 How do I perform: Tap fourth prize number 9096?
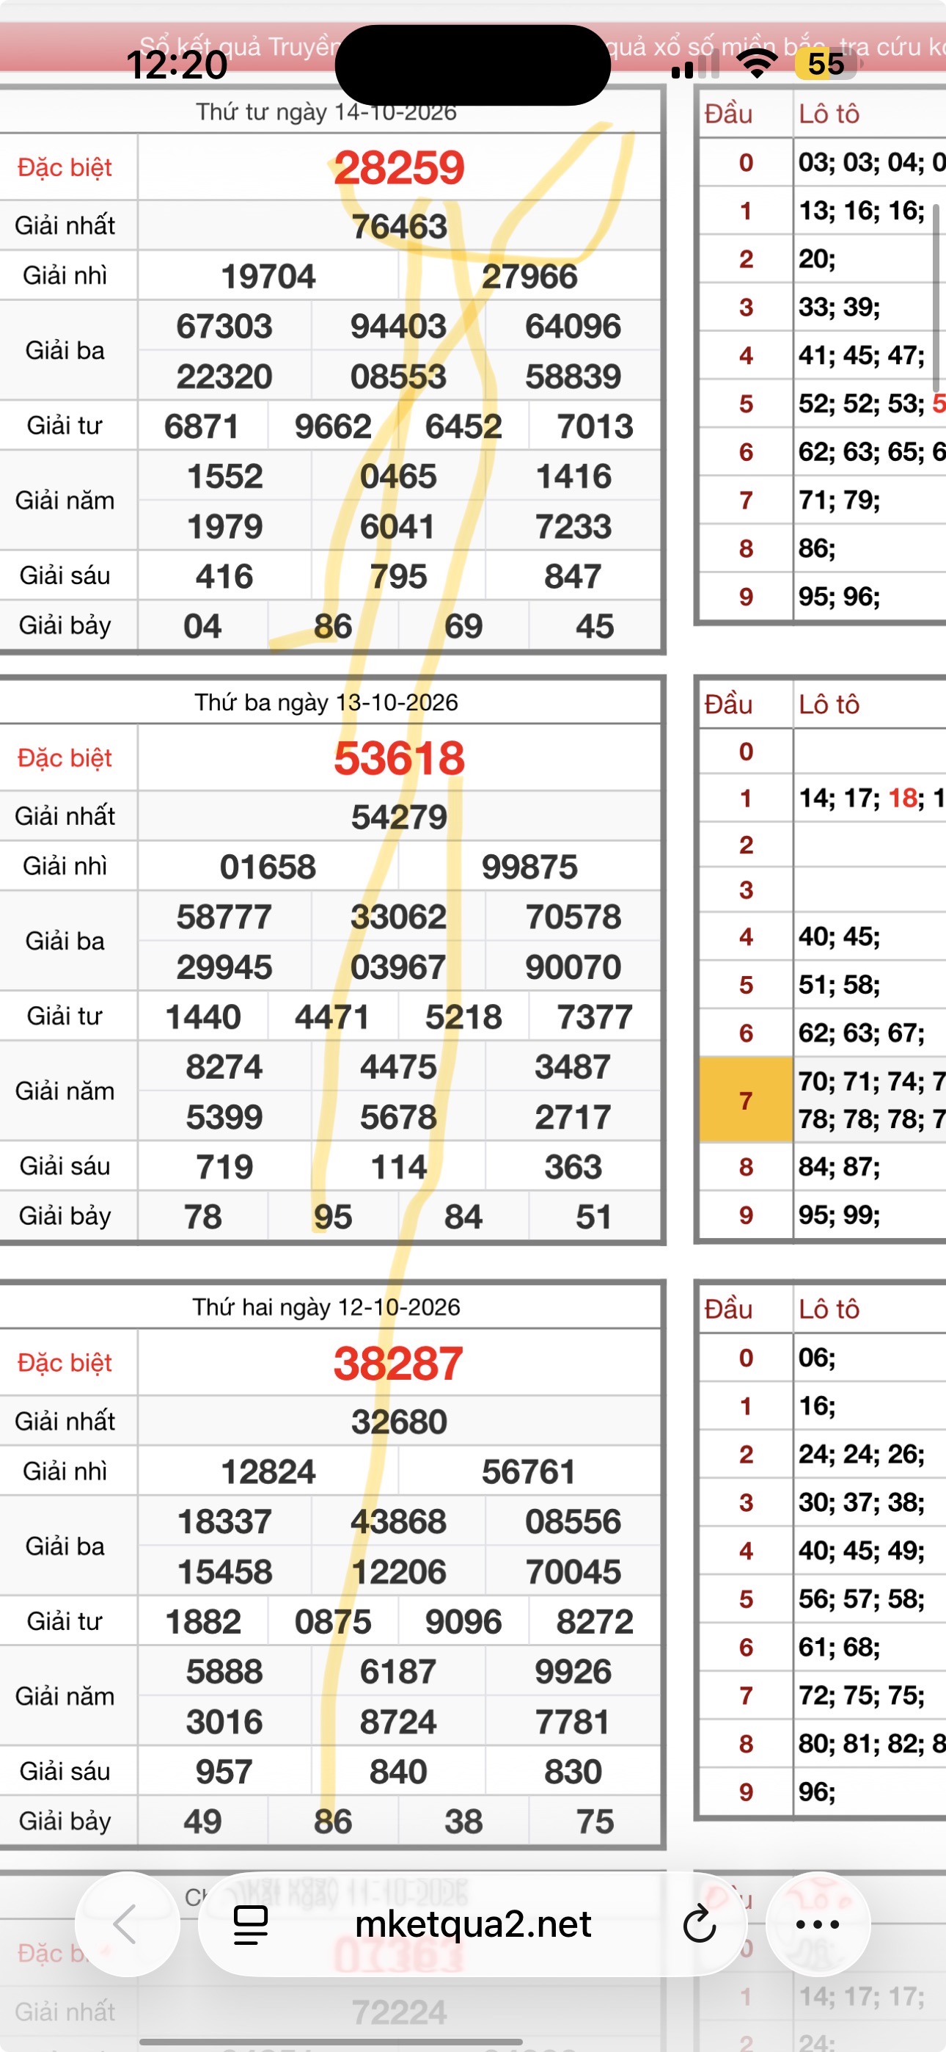463,1622
